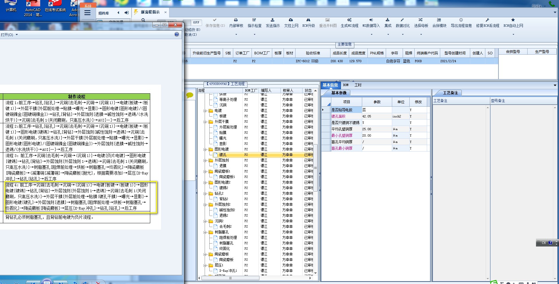This screenshot has width=559, height=284.
Task: Click the 集成 download icon
Action: coord(388,20)
